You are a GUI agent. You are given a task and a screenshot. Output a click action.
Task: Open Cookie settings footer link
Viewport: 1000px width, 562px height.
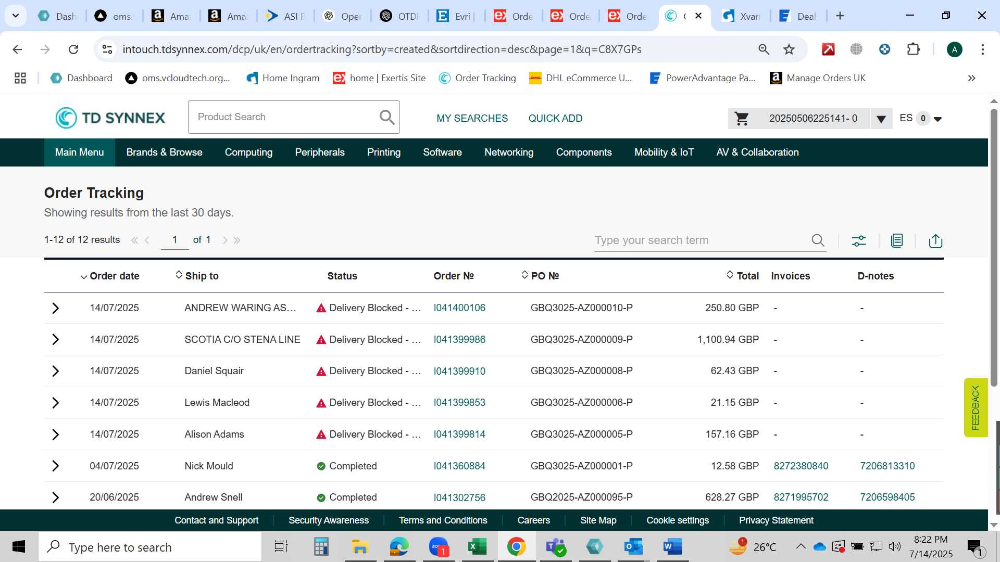(678, 520)
